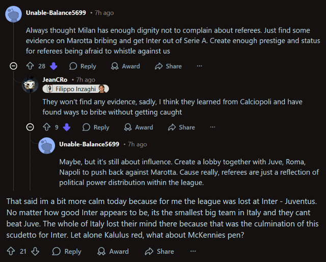Downvote JeanCRo's comment about Calciopoli
The width and height of the screenshot is (326, 262).
(x=66, y=127)
